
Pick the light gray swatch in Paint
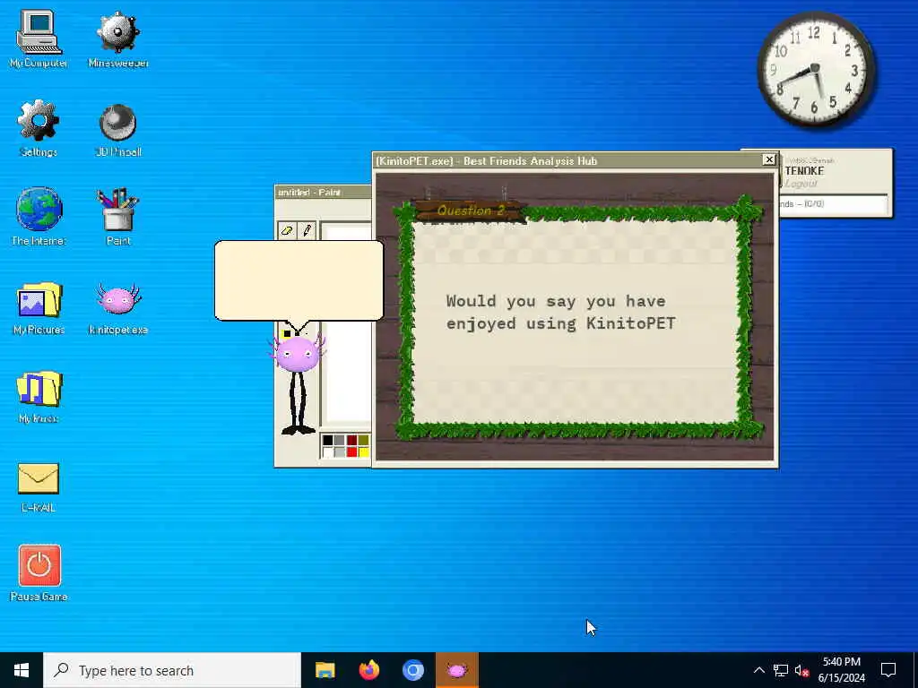point(340,451)
